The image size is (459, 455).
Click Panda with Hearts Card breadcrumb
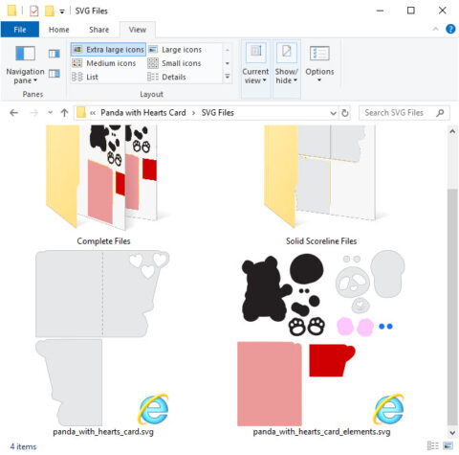[x=143, y=113]
